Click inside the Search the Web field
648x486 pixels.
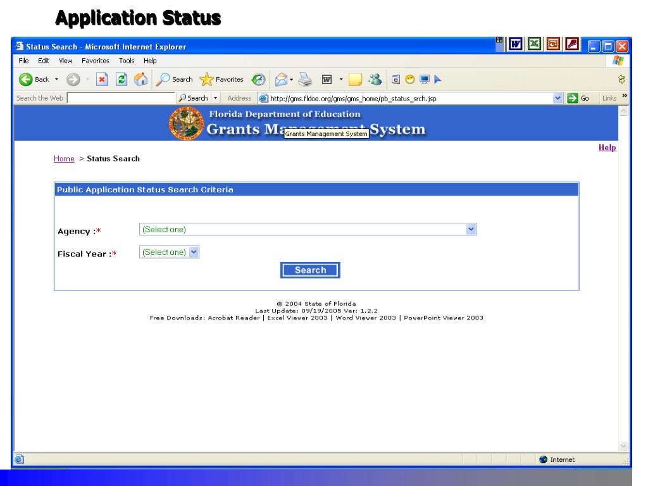tap(120, 99)
